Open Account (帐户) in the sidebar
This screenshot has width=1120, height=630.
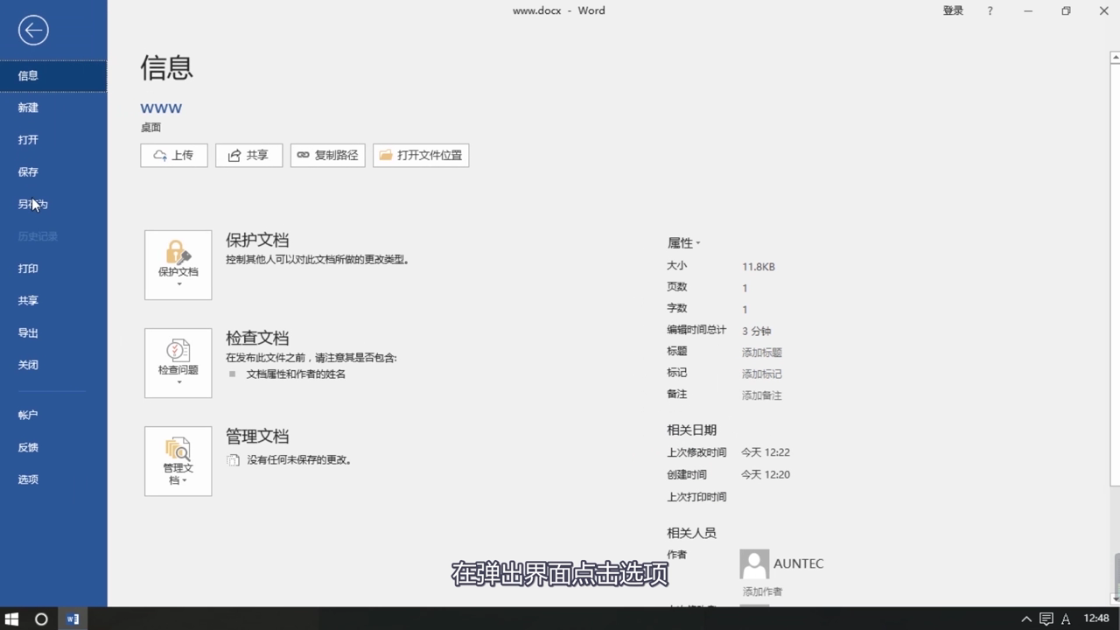53,416
